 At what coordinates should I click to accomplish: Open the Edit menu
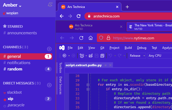(x=80, y=48)
